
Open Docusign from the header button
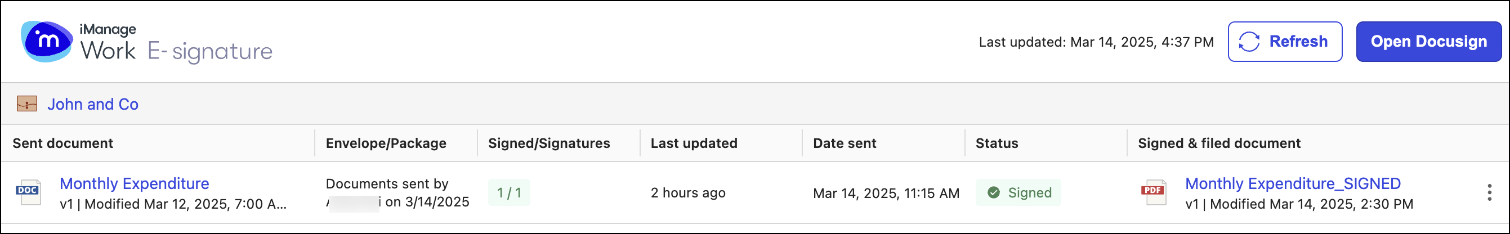click(x=1428, y=42)
